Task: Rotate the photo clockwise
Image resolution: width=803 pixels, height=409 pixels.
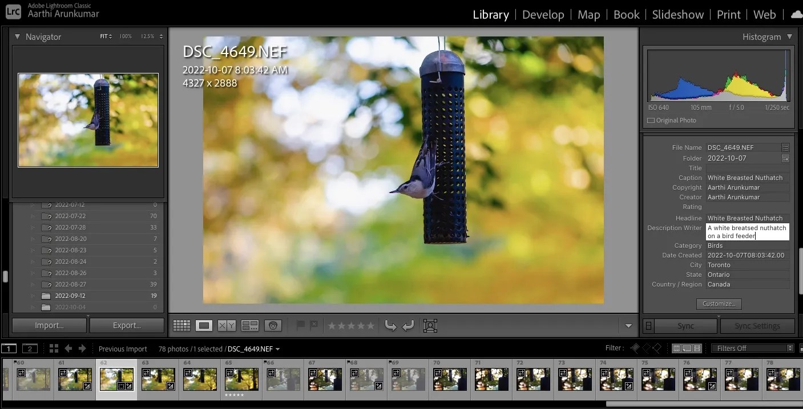Action: 407,325
